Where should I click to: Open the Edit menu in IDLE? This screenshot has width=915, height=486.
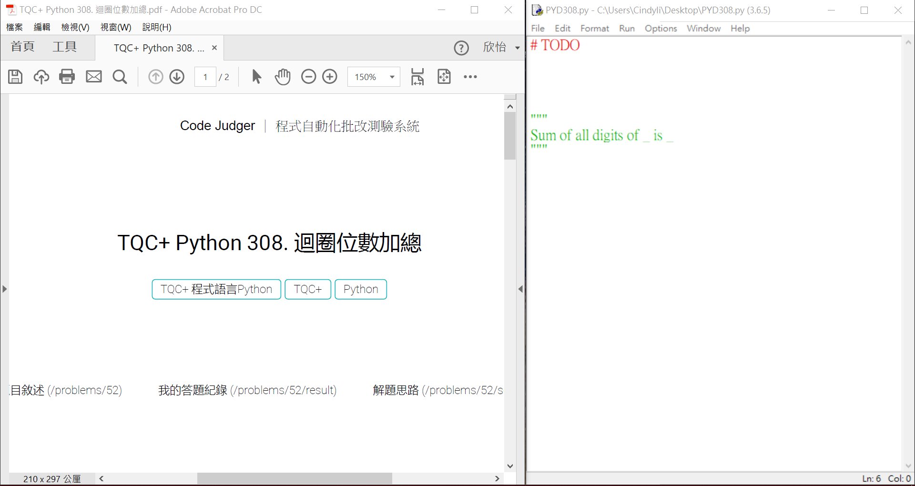(x=562, y=29)
